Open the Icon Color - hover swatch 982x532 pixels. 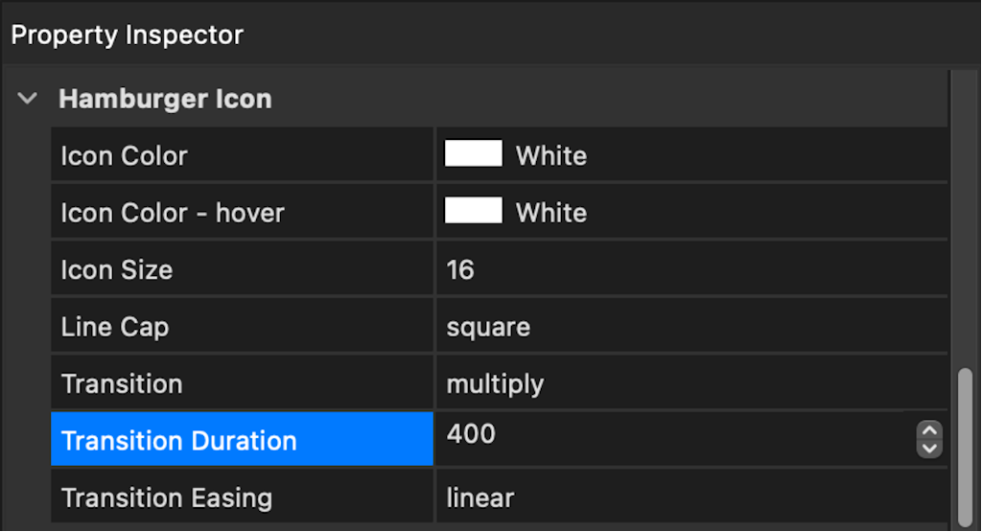[x=474, y=210]
